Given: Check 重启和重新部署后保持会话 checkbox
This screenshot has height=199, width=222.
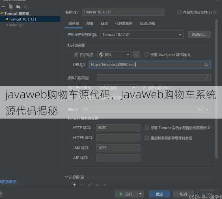Looking at the screenshot, I should pos(147,138).
